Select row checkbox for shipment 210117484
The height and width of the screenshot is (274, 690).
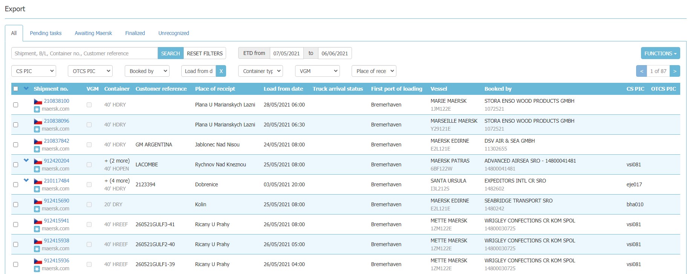coord(15,184)
